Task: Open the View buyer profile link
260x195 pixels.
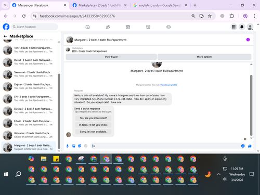Action: [168, 85]
